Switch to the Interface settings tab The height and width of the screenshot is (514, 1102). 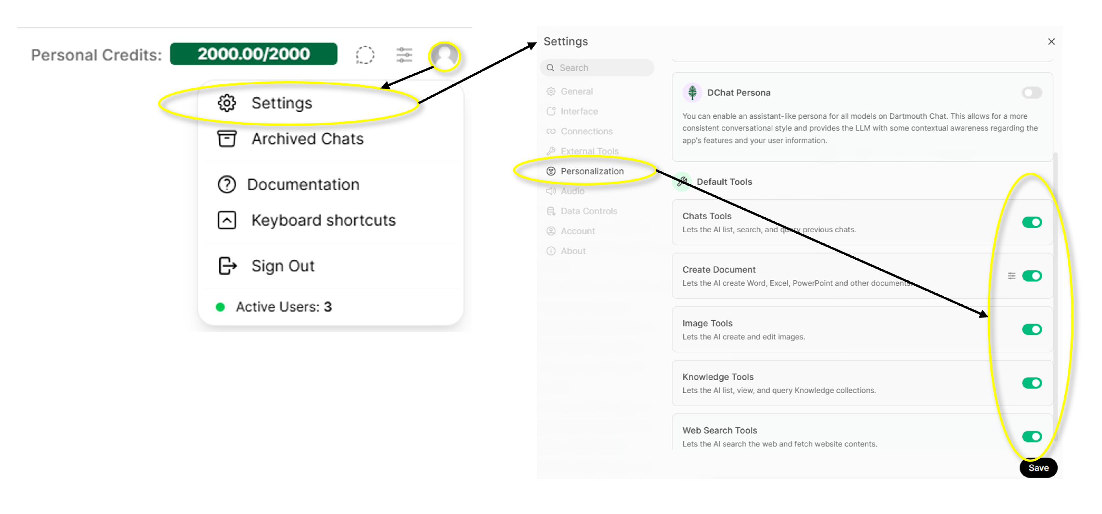coord(596,111)
